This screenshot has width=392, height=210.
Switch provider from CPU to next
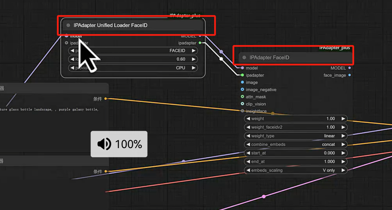[193, 68]
